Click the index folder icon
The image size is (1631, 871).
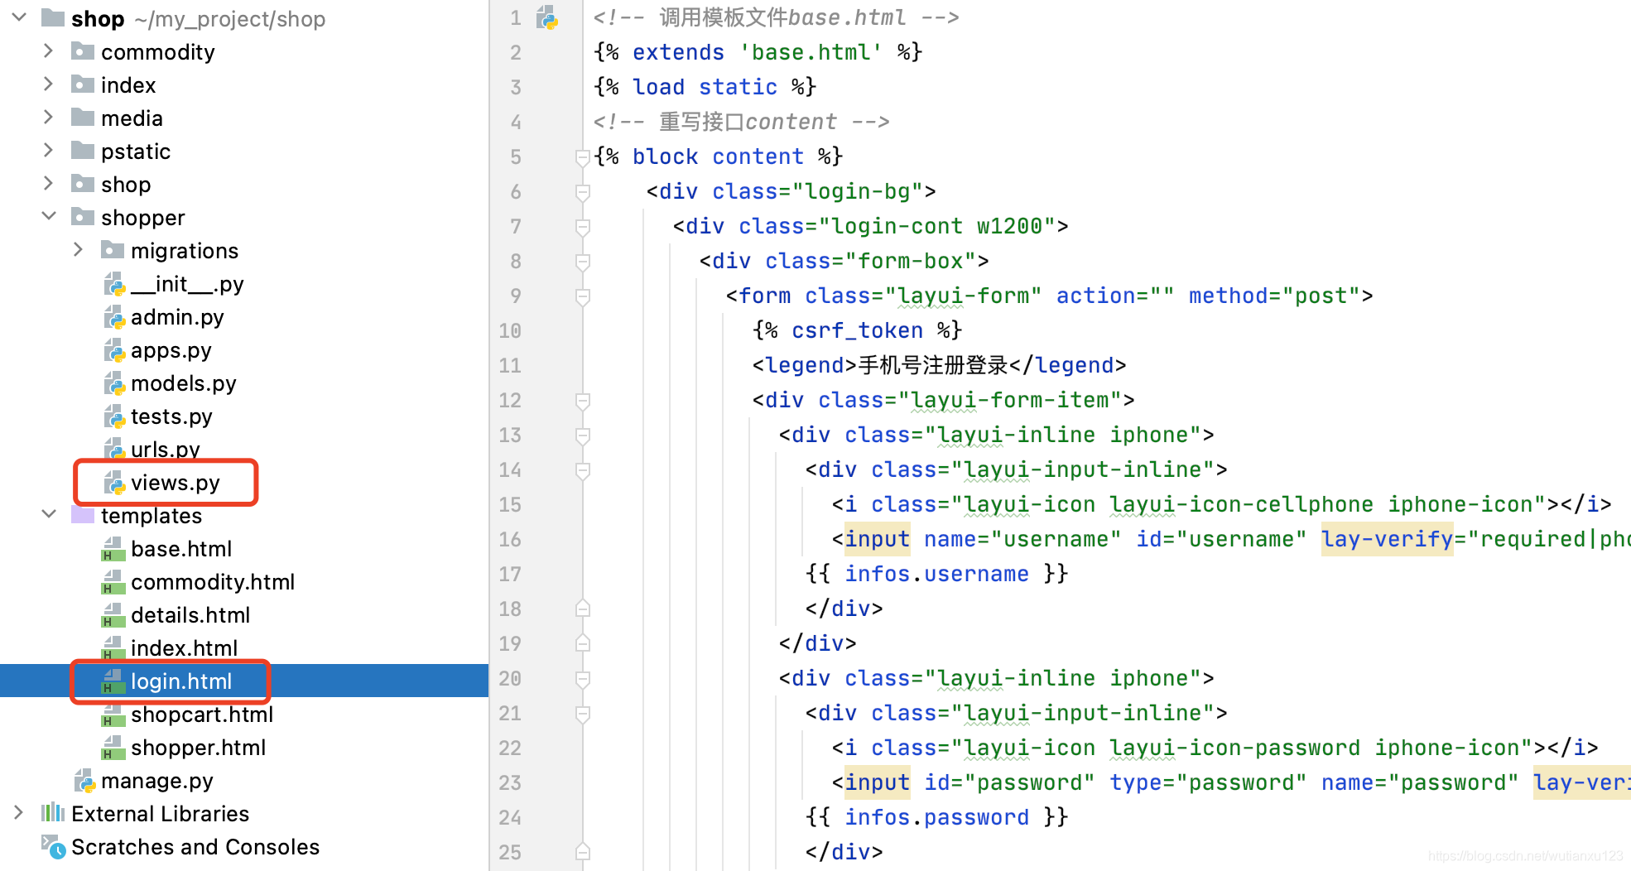83,84
